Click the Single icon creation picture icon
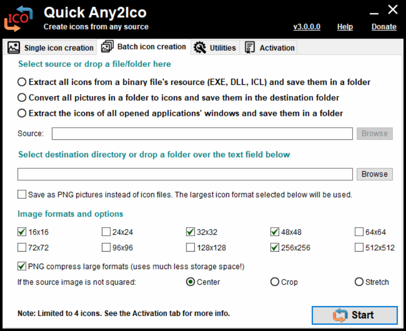The width and height of the screenshot is (406, 331). click(13, 47)
